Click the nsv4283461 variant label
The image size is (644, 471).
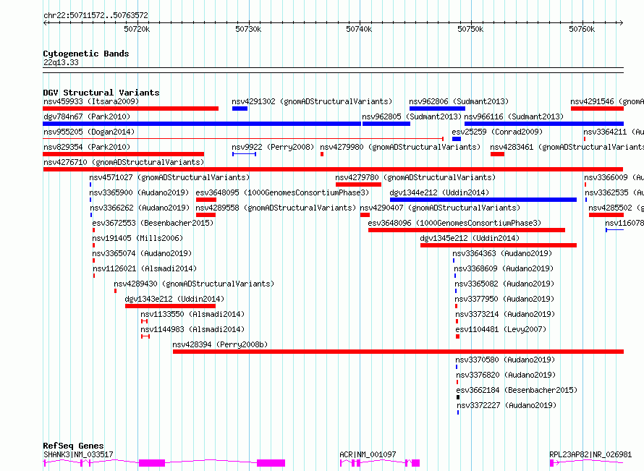tap(567, 147)
